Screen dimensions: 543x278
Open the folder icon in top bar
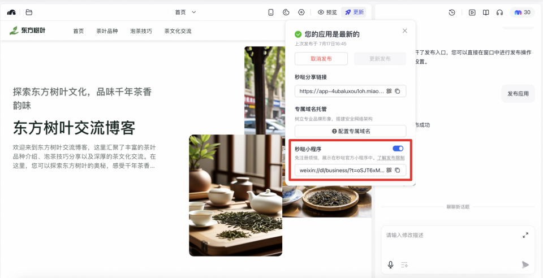pos(29,12)
